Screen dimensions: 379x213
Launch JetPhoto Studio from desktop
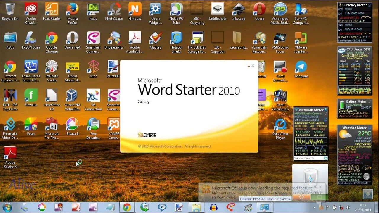click(x=52, y=71)
